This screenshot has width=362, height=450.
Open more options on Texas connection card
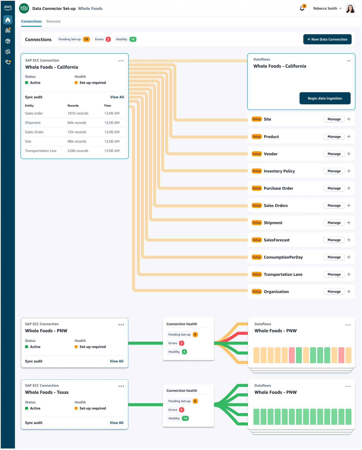[121, 386]
